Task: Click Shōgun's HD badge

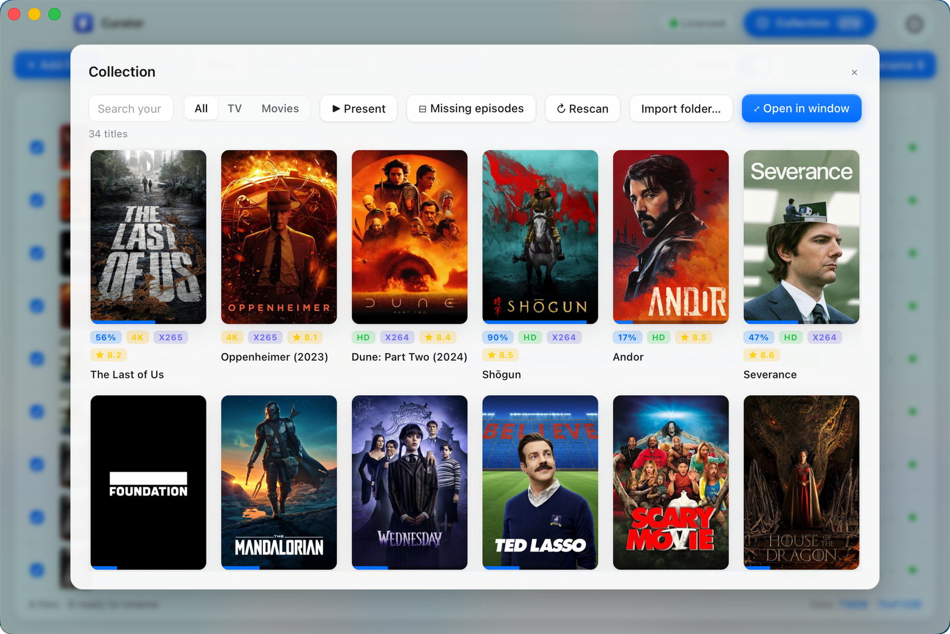Action: pos(530,337)
